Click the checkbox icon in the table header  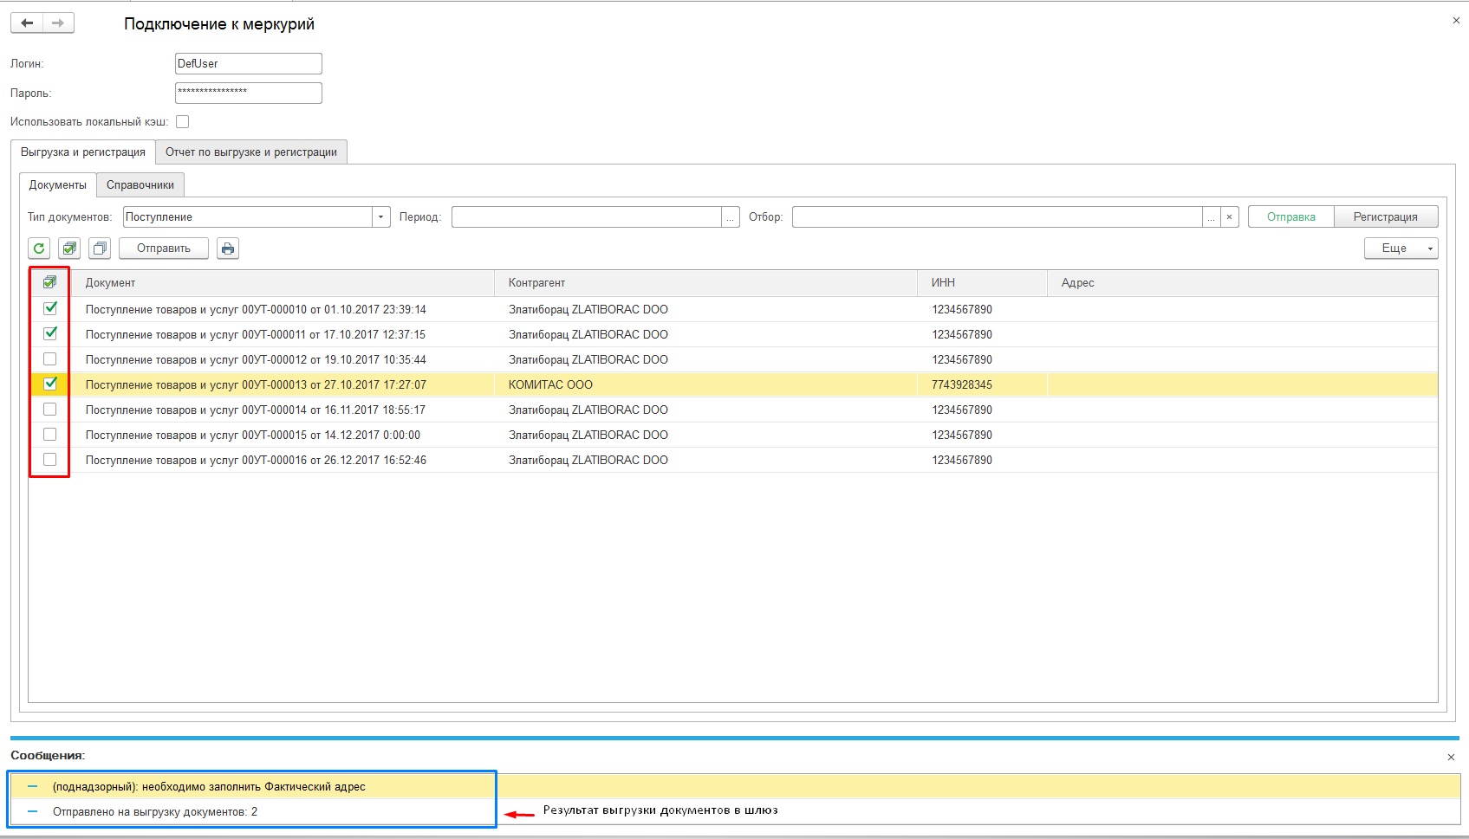pos(49,282)
